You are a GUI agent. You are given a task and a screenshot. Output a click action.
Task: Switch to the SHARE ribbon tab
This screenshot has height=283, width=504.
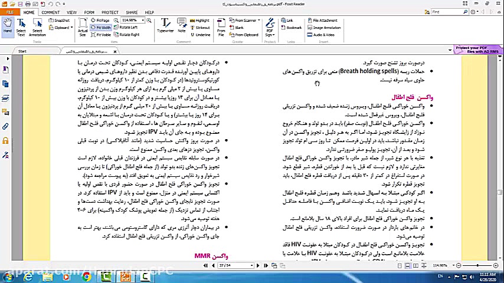[132, 12]
